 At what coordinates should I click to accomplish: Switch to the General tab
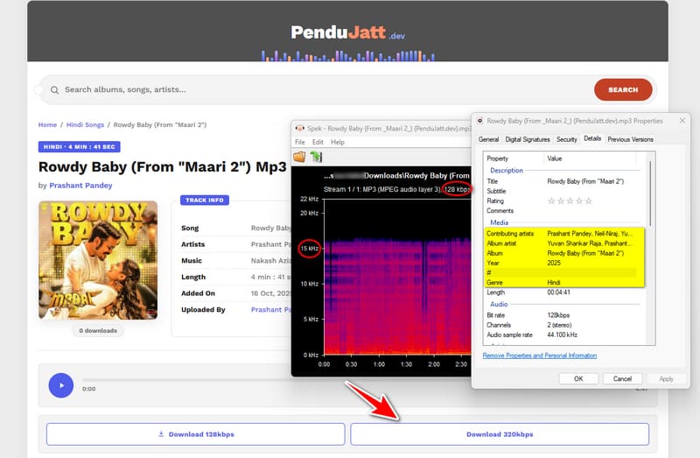pyautogui.click(x=488, y=139)
